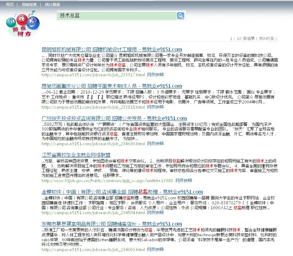Click URL text www.91job.gov.cn/Public/common/zpjz_sx.aspx
The height and width of the screenshot is (256, 293).
point(107,181)
